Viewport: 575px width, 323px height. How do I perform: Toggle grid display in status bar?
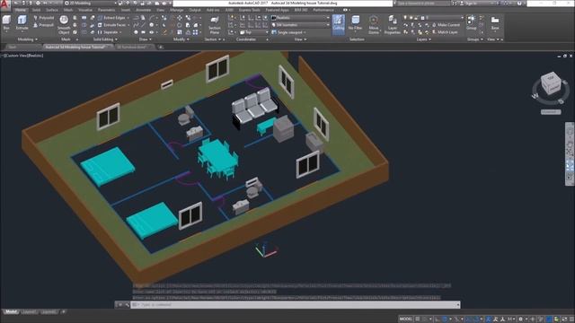(417, 319)
